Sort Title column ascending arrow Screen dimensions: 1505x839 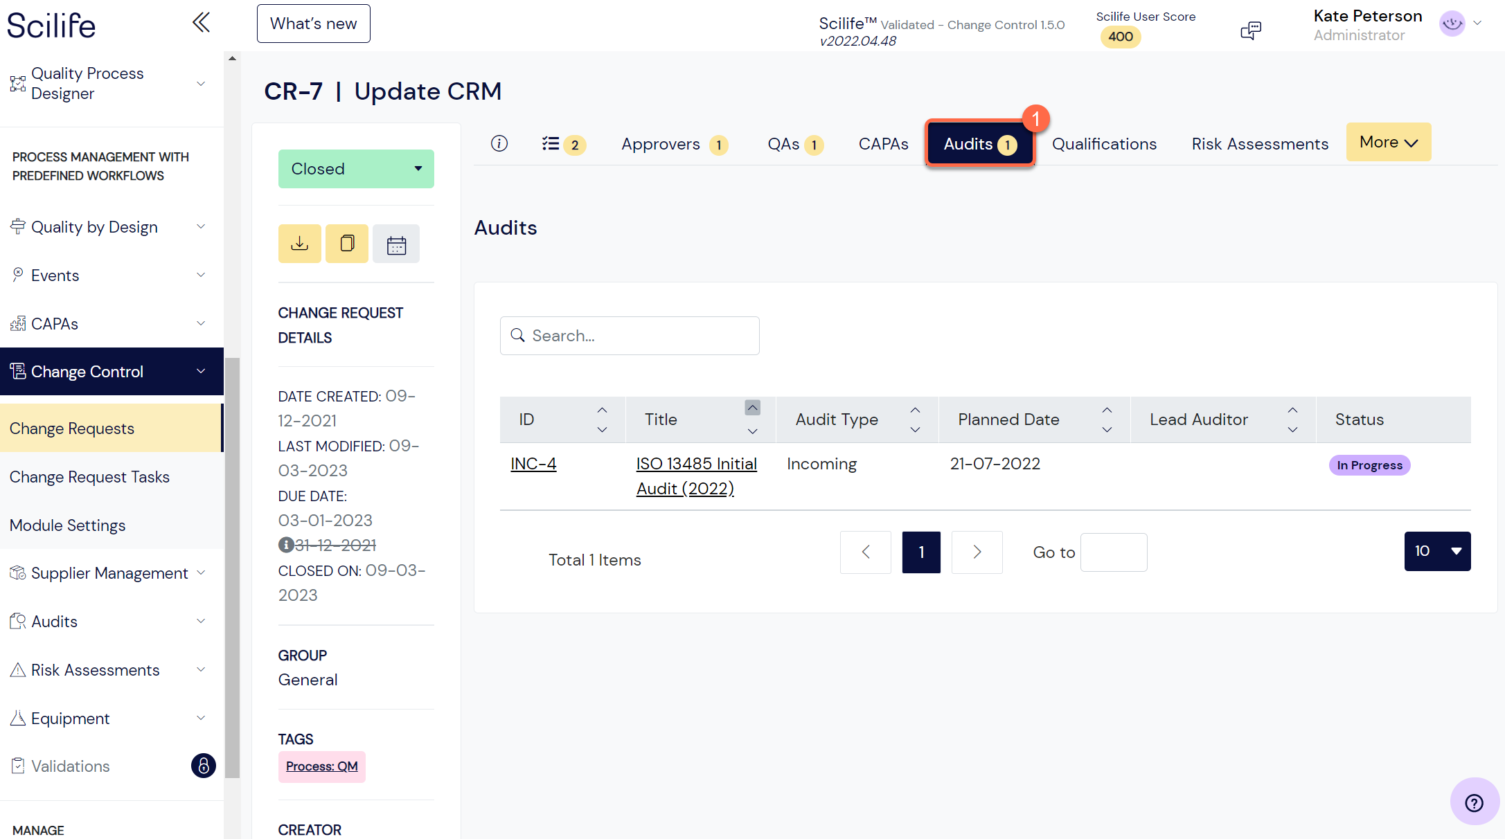[x=753, y=408]
